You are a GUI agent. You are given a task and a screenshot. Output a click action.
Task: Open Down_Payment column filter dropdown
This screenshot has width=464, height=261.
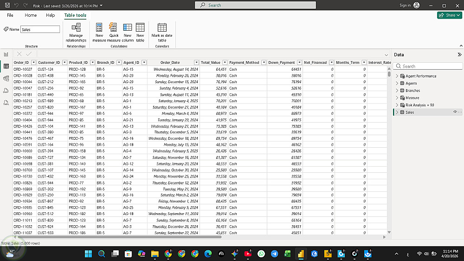coord(299,62)
